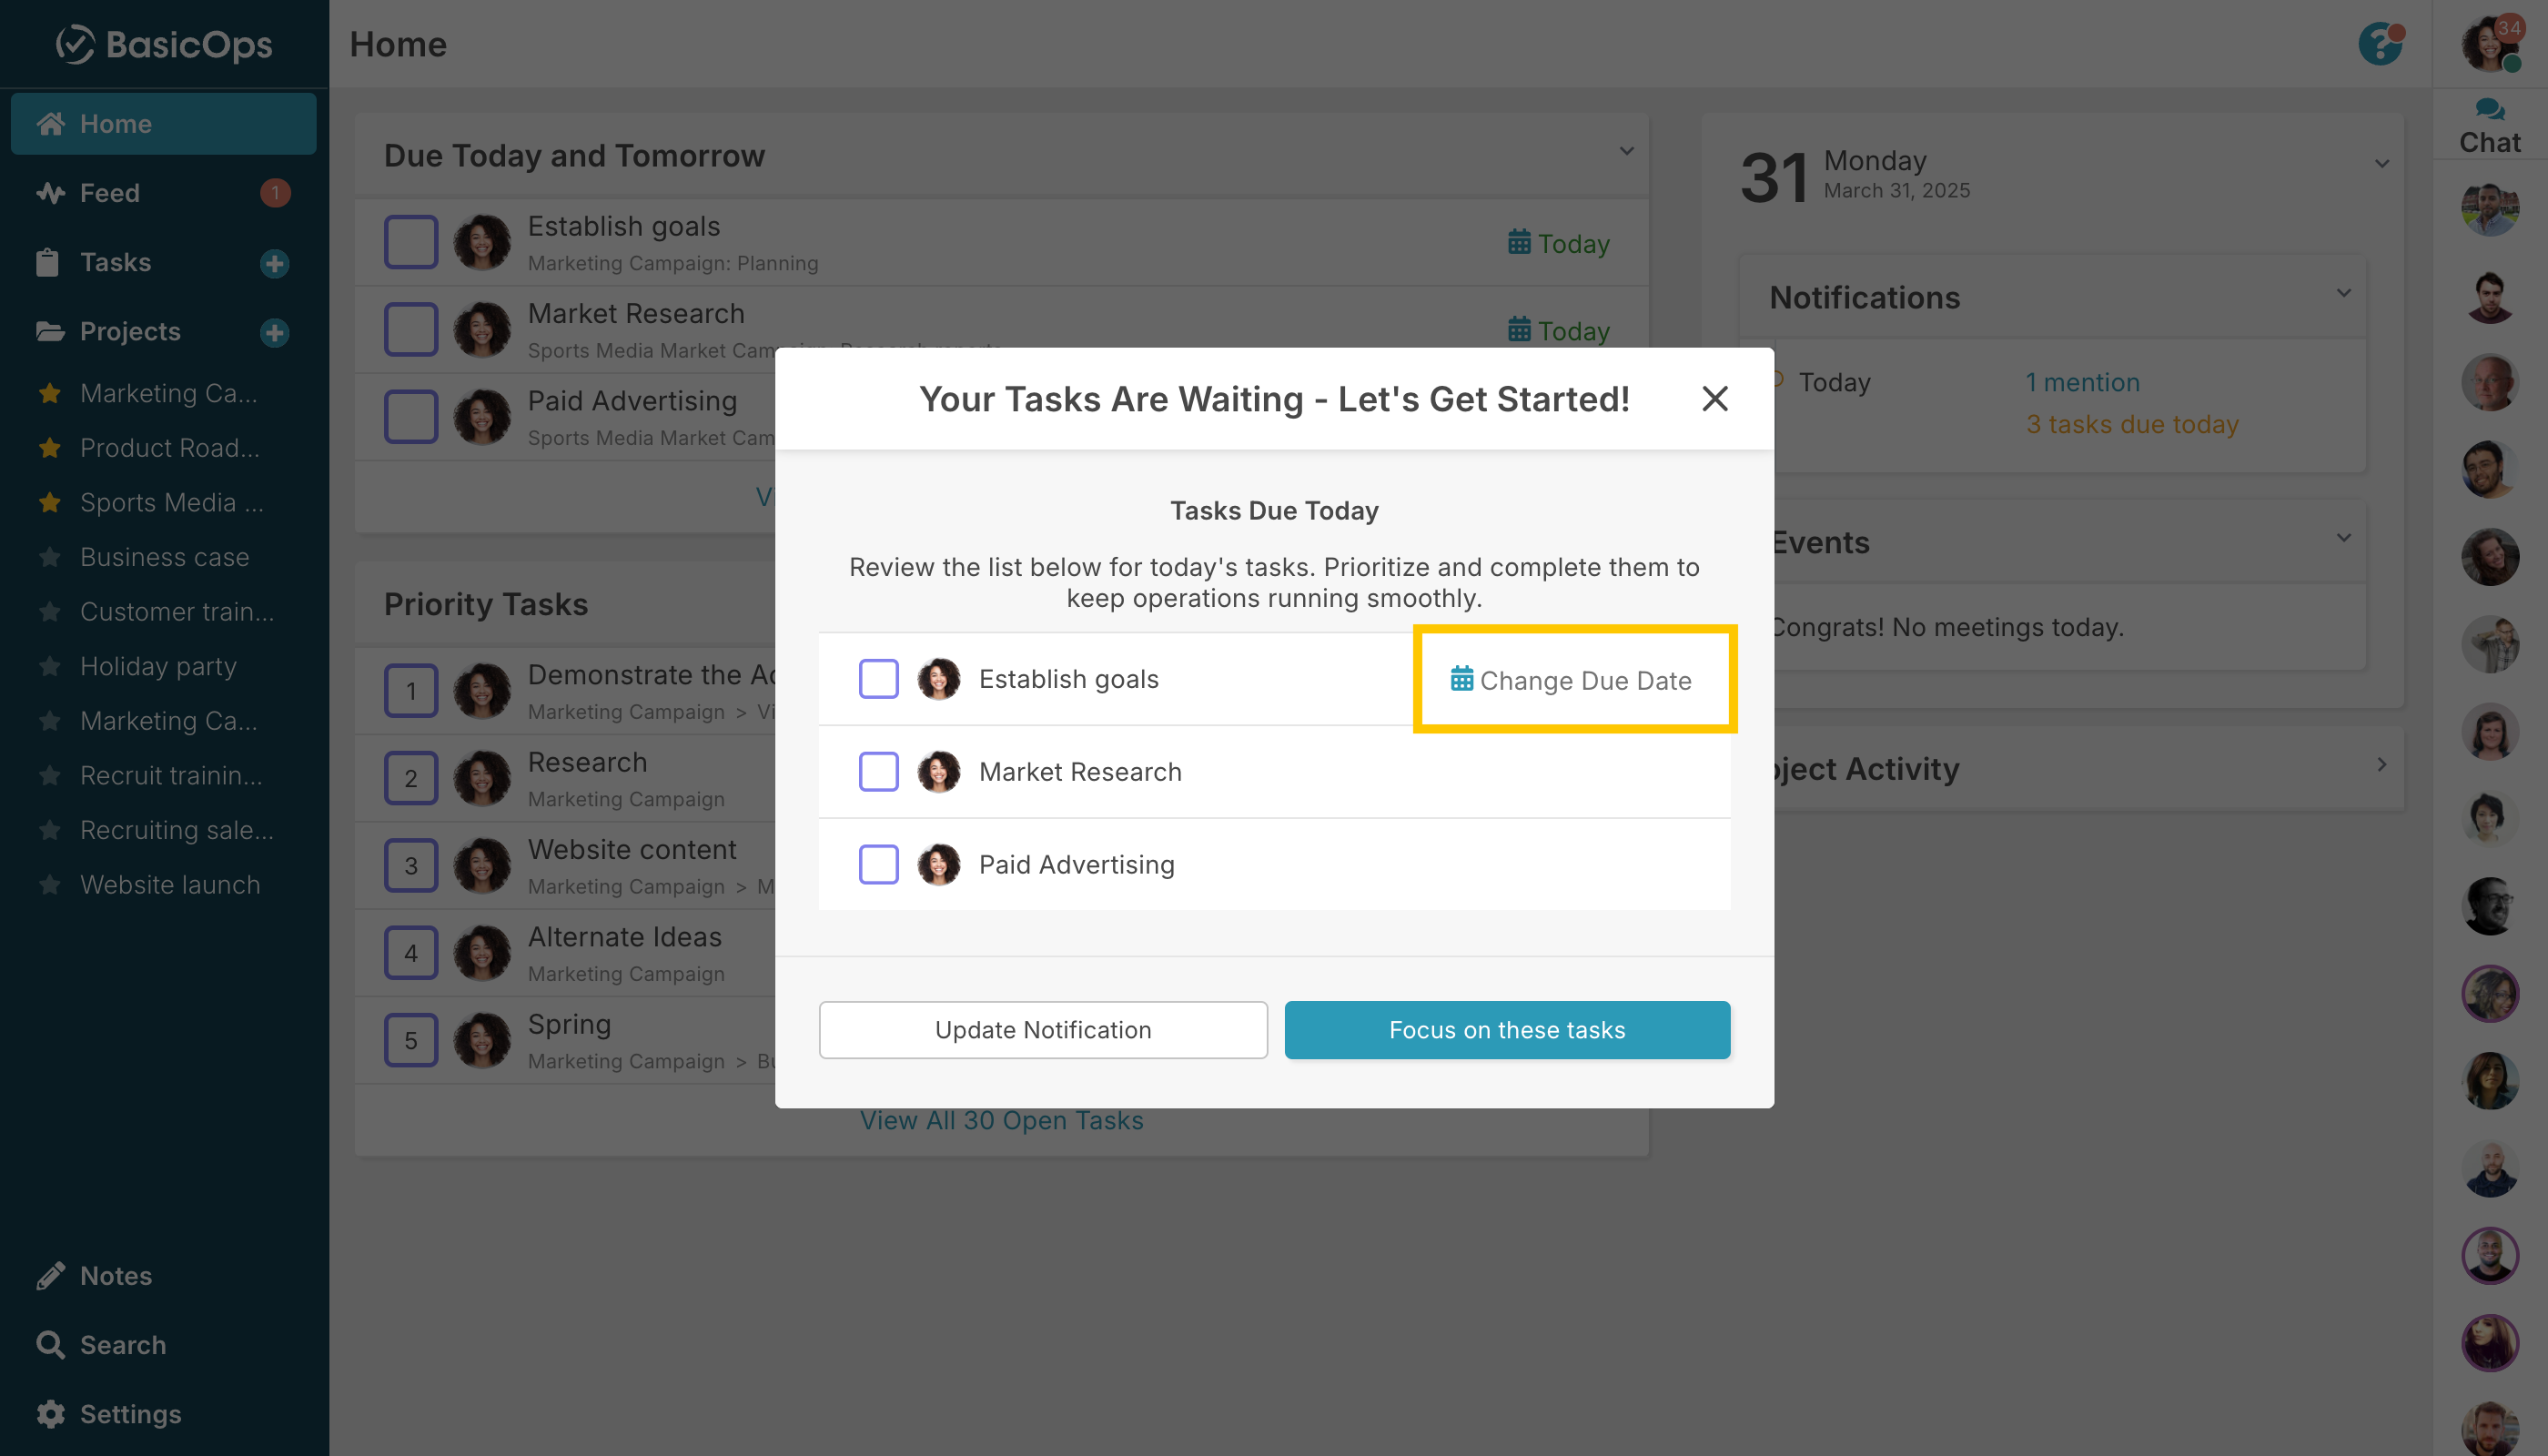Open the help icon in header
This screenshot has height=1456, width=2548.
click(x=2379, y=44)
